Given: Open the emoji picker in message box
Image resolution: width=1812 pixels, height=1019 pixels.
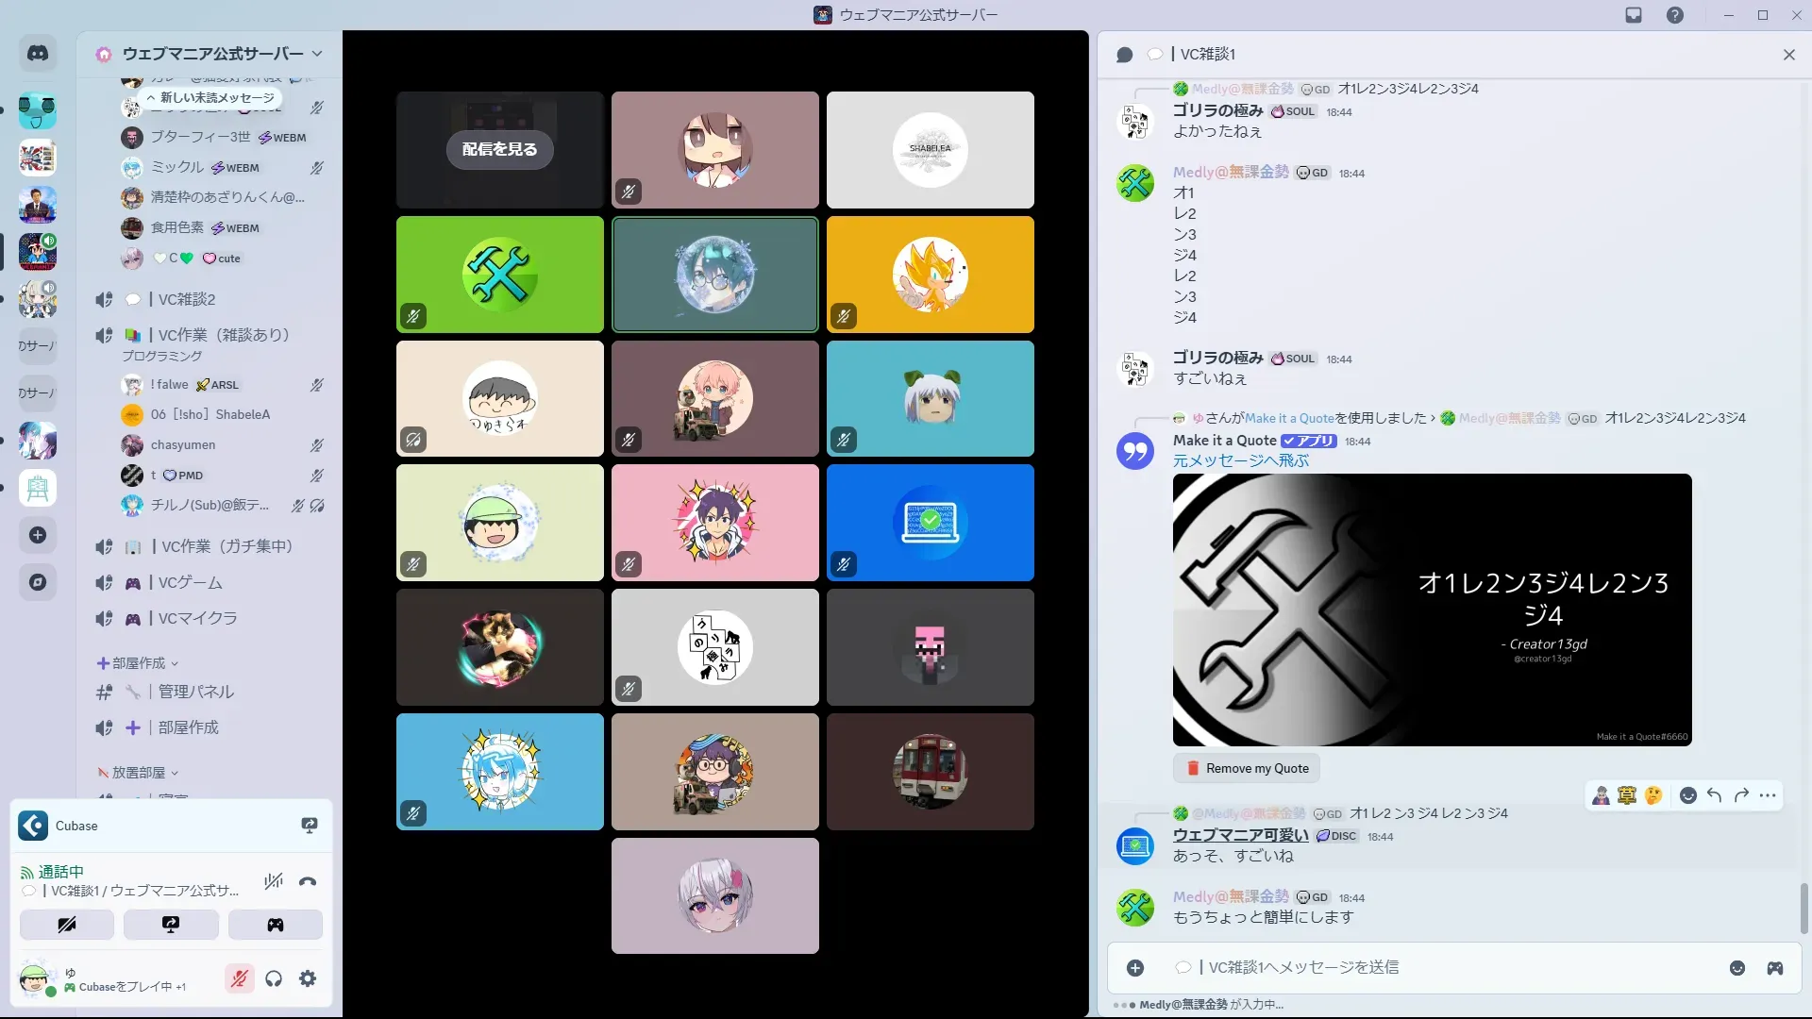Looking at the screenshot, I should pos(1736,968).
